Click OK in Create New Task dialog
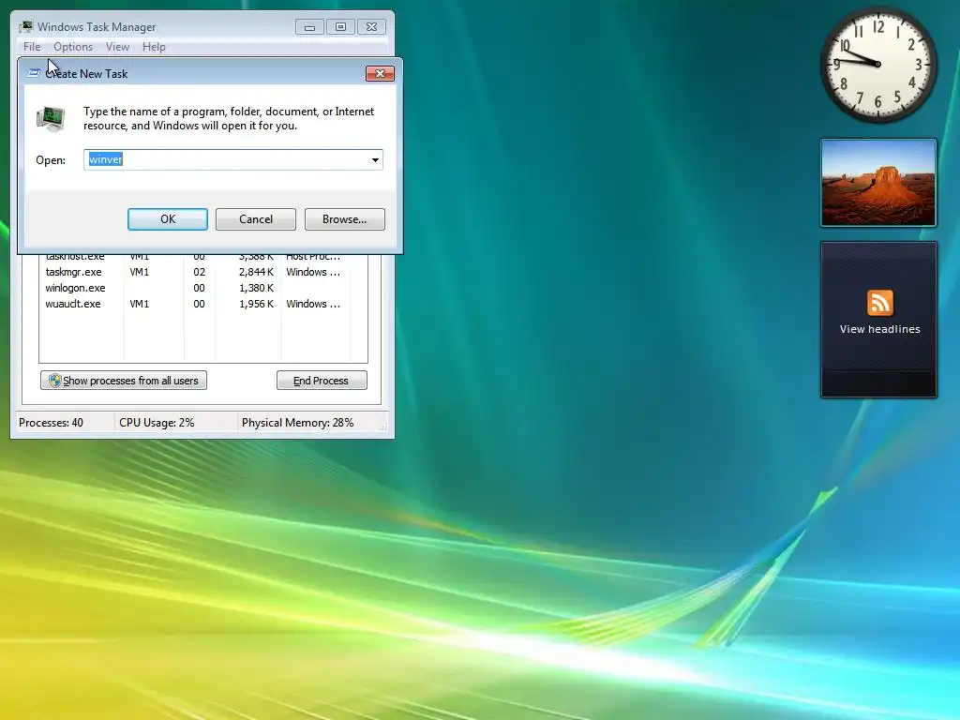Image resolution: width=960 pixels, height=720 pixels. click(x=168, y=219)
